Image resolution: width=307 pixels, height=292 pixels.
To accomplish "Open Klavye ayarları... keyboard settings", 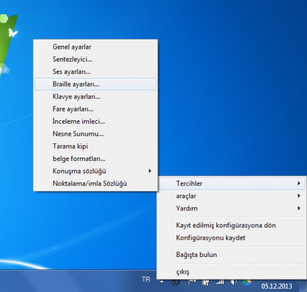I will pos(95,97).
